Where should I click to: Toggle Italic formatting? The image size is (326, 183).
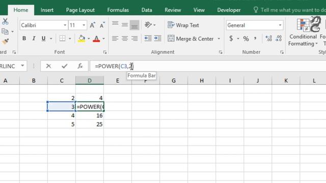click(x=34, y=39)
